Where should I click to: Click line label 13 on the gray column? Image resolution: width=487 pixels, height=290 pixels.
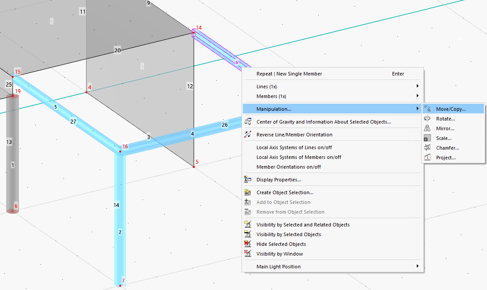pos(9,142)
